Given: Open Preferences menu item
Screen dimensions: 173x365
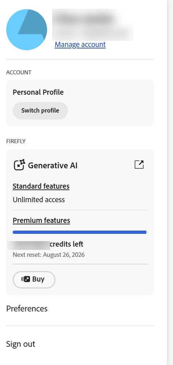Looking at the screenshot, I should (27, 309).
